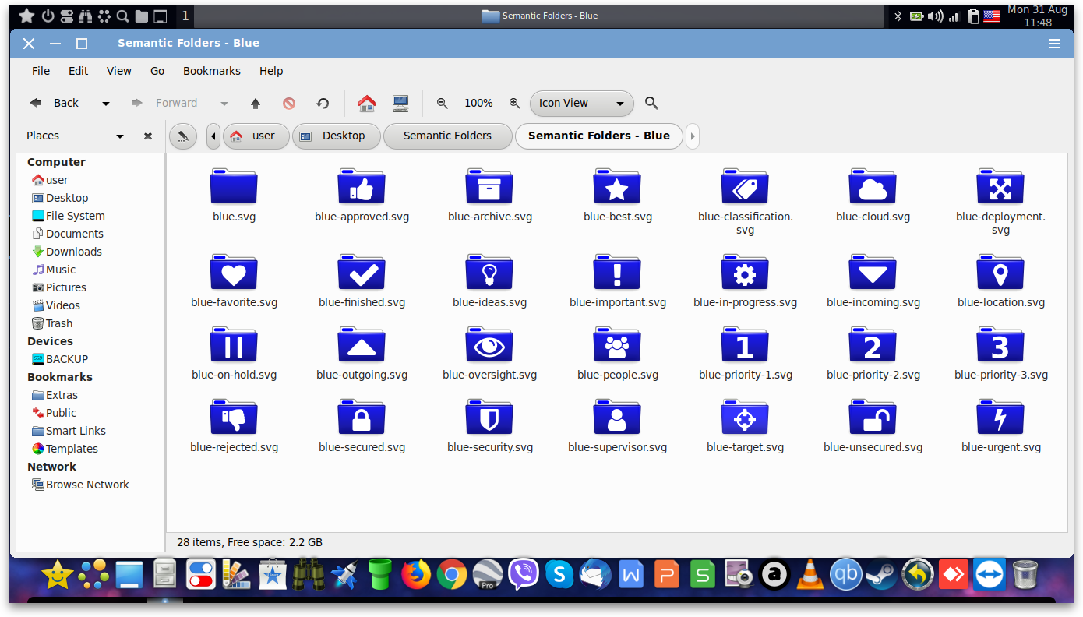
Task: Open the File menu
Action: pos(41,71)
